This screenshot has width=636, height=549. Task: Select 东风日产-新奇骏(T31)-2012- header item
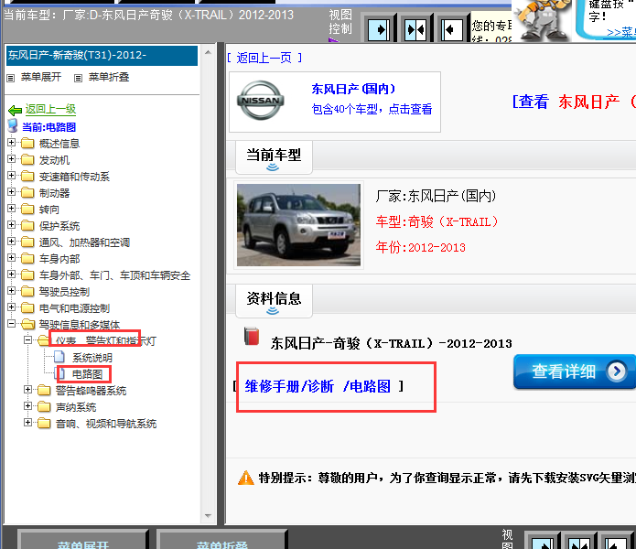pos(102,55)
